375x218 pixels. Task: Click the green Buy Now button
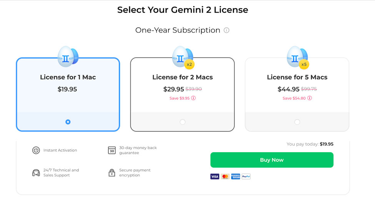272,160
